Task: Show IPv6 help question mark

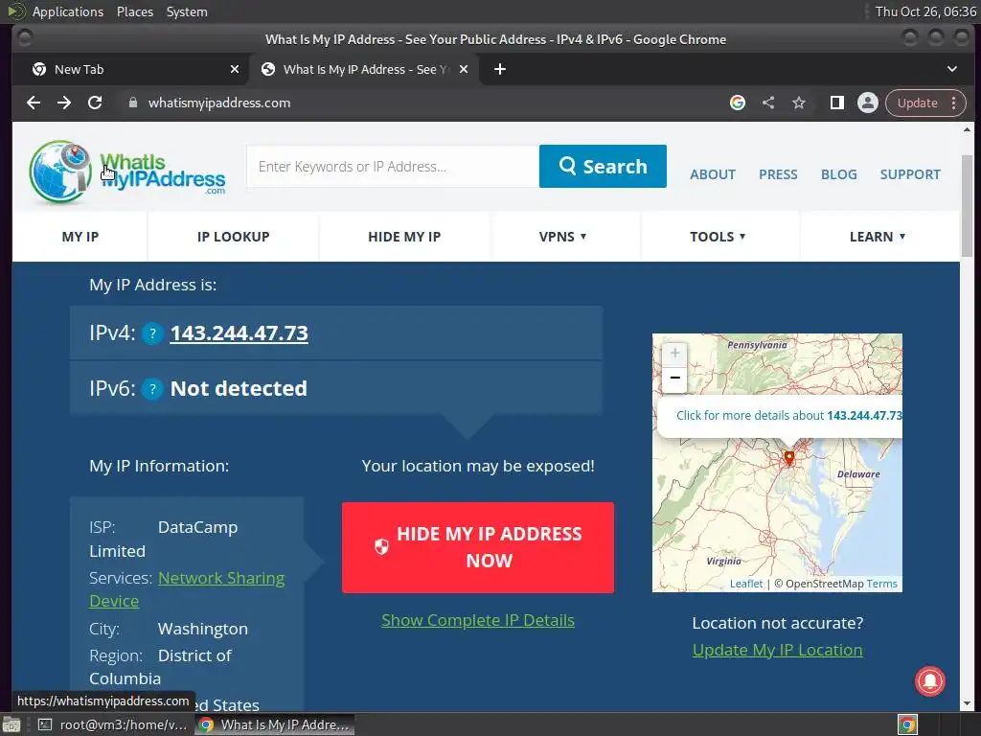Action: (x=152, y=389)
